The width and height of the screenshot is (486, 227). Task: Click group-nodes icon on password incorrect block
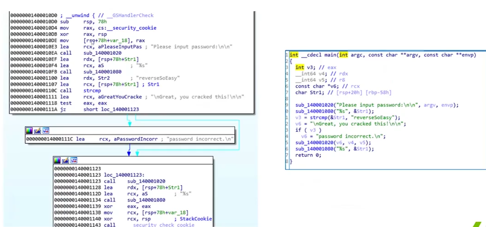coord(46,131)
